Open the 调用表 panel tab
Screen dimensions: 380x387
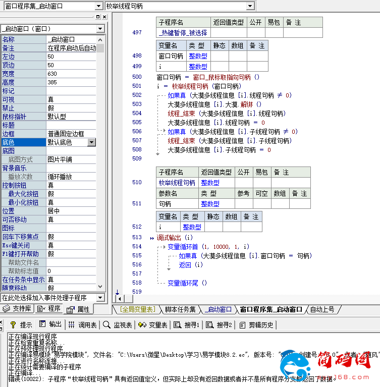(x=82, y=325)
